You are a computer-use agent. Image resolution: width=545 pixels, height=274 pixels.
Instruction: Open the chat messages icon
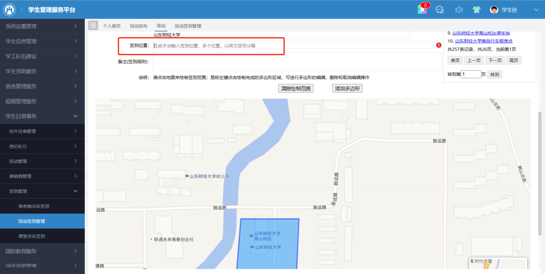tap(440, 9)
